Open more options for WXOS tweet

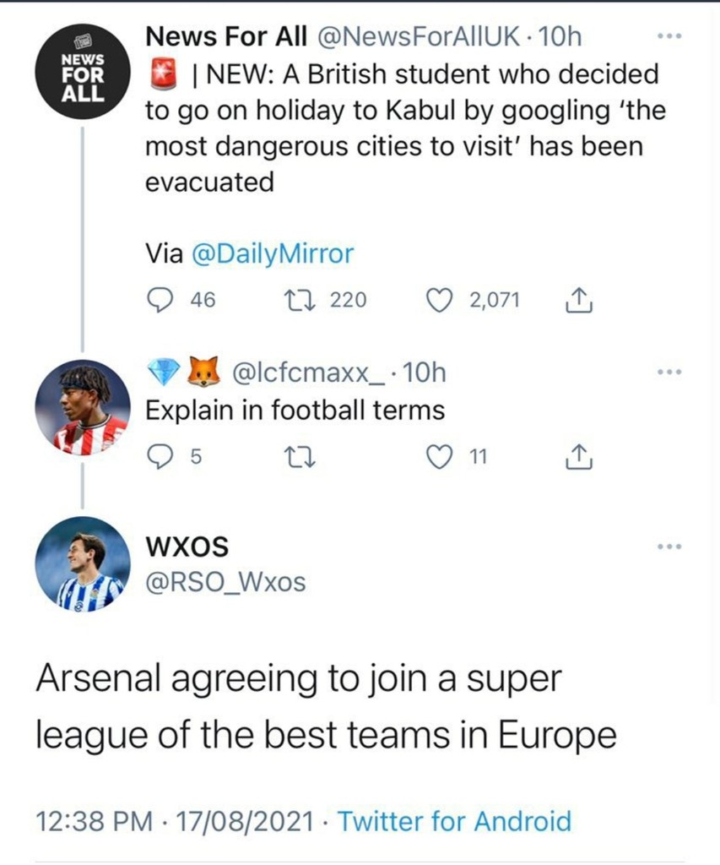669,547
